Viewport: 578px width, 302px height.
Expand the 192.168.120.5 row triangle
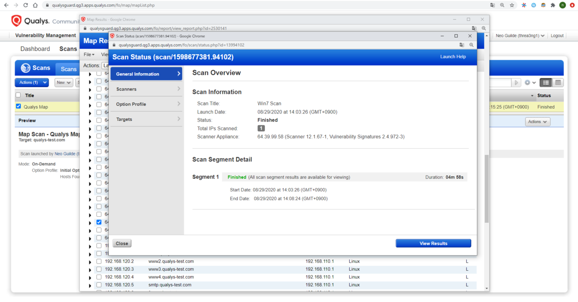[90, 285]
